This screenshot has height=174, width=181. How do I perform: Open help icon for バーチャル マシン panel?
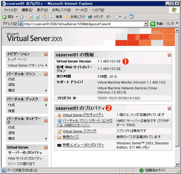tap(46, 74)
